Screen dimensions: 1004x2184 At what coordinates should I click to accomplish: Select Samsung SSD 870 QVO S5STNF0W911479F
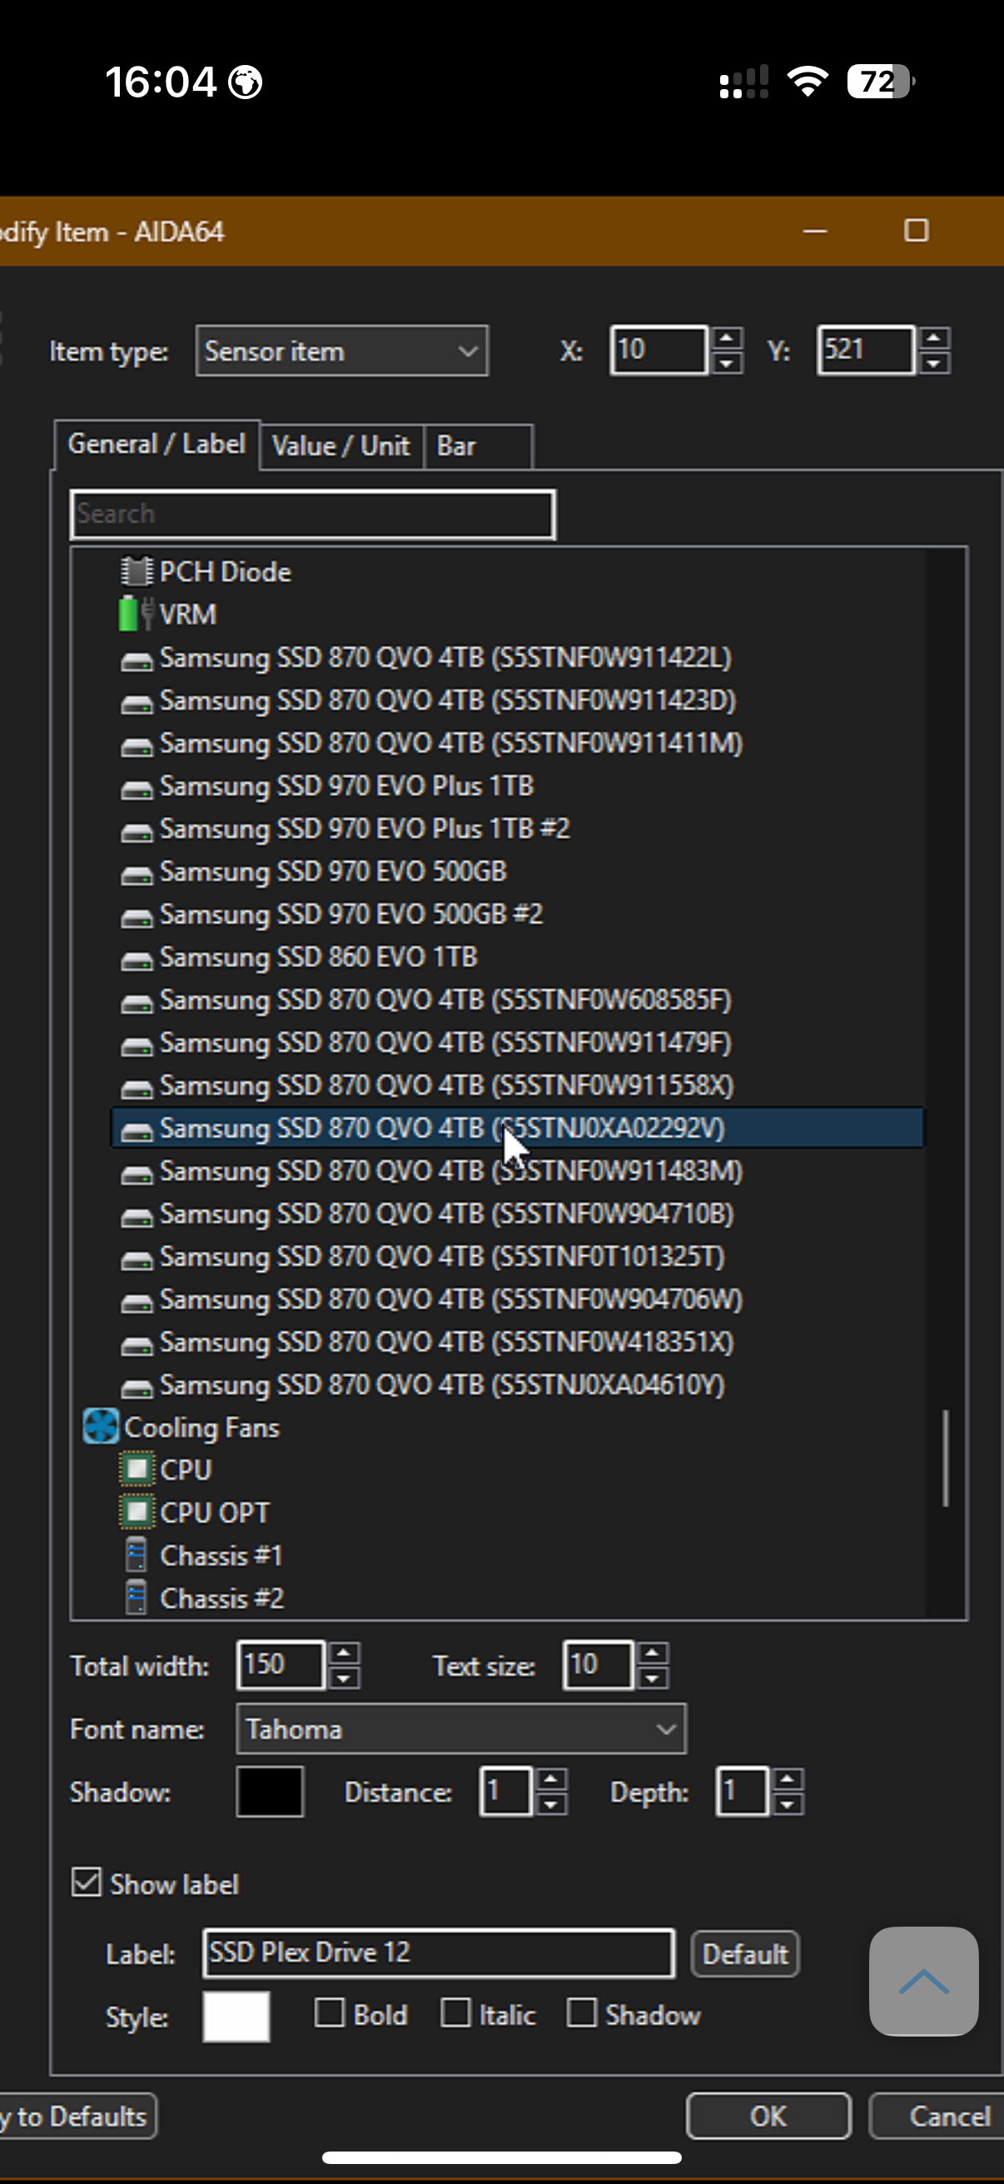point(445,1042)
